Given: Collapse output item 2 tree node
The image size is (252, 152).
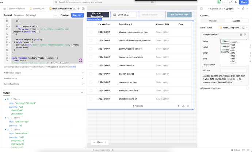Looking at the screenshot, I should [5, 129].
